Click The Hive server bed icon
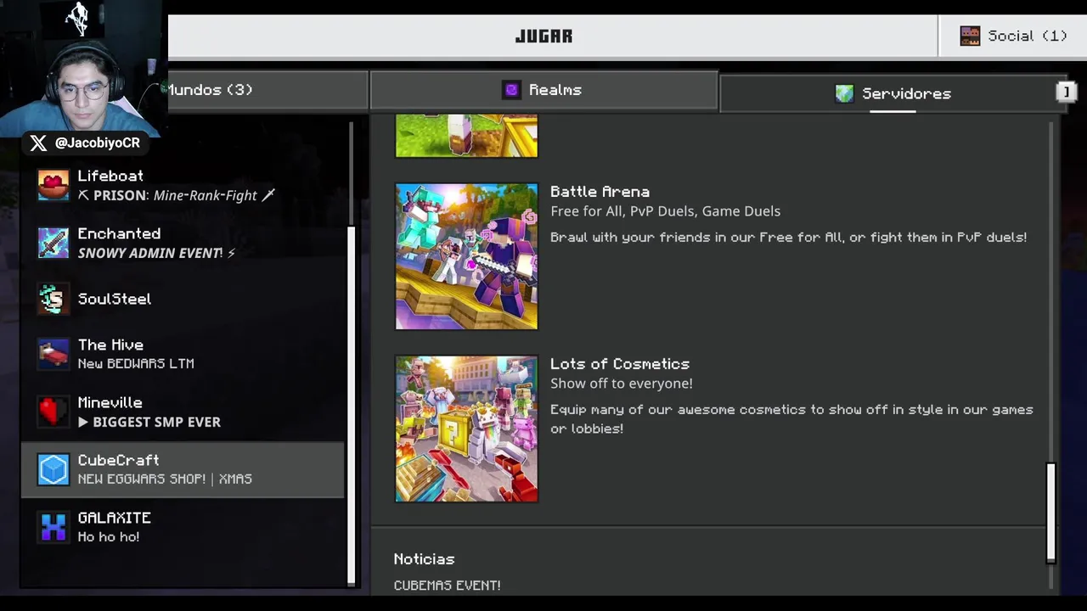Viewport: 1087px width, 611px height. [53, 353]
